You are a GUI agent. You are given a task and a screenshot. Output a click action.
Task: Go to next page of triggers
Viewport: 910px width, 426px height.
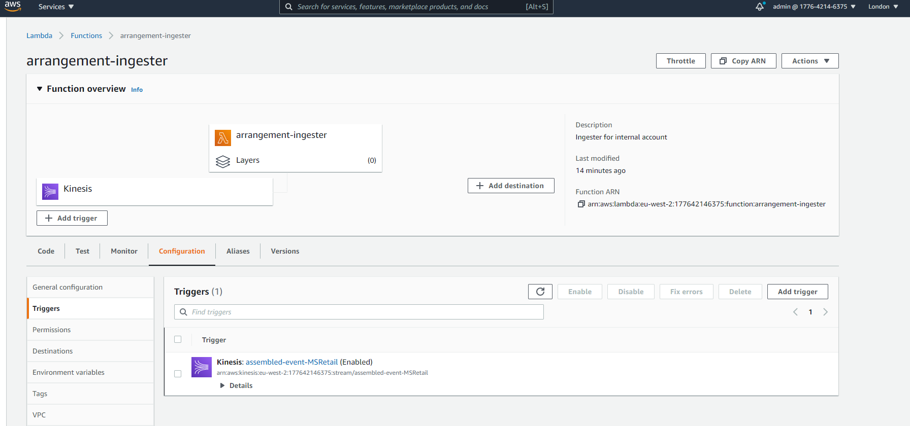pos(825,312)
